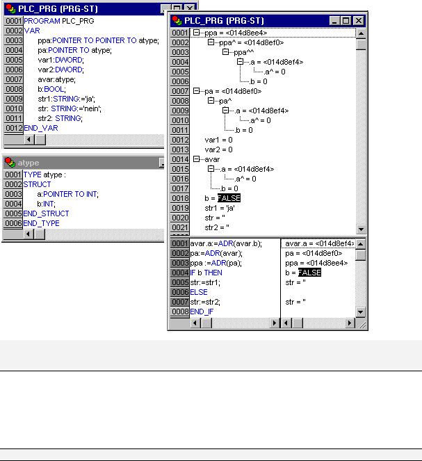Click the back PLC_PRG declaration window icon
This screenshot has width=422, height=461.
(10, 8)
